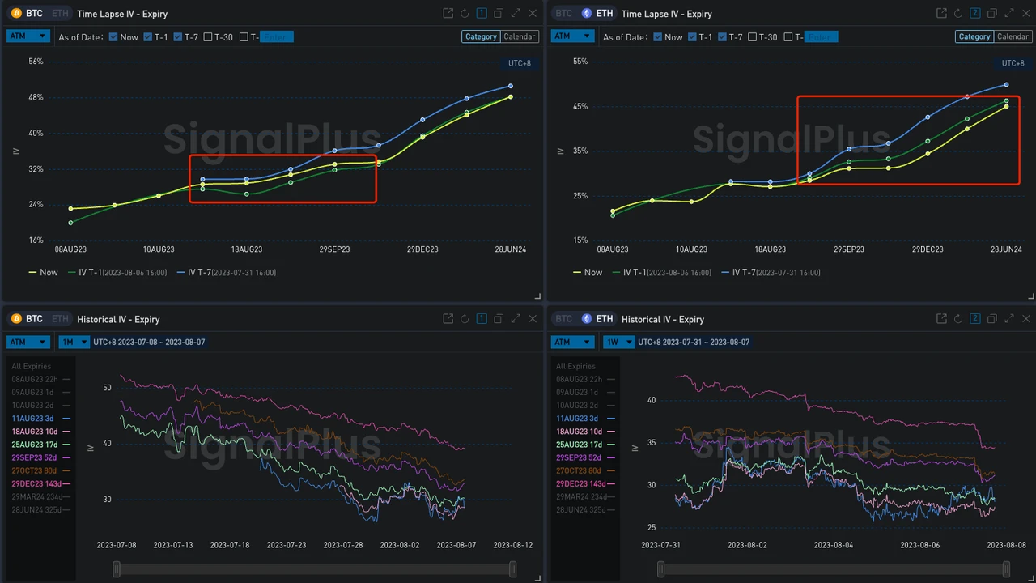Open ATM dropdown in BTC Time Lapse panel
Screen dimensions: 1036x583
click(x=28, y=36)
